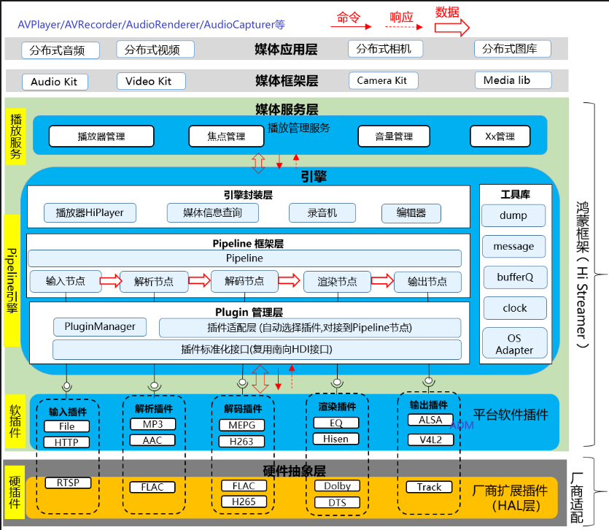Click the AVPlayer/AVRecorder blue text line

pos(152,25)
